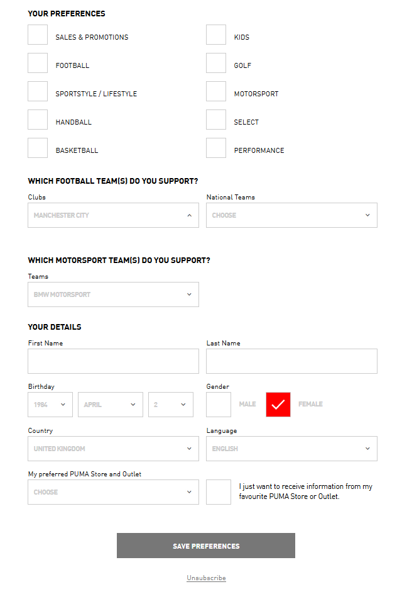Image resolution: width=402 pixels, height=594 pixels.
Task: Deselect the FEMALE gender checkbox
Action: (x=278, y=405)
